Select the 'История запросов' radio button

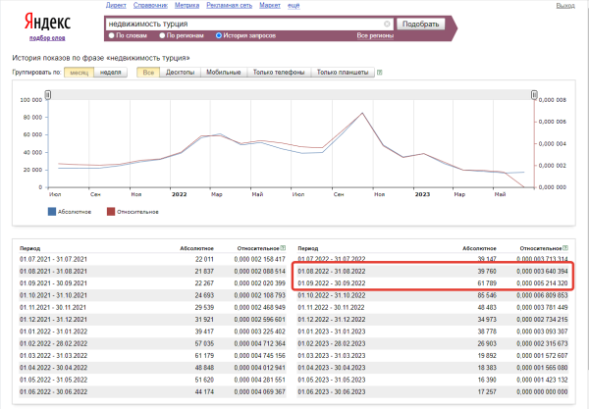pyautogui.click(x=219, y=35)
